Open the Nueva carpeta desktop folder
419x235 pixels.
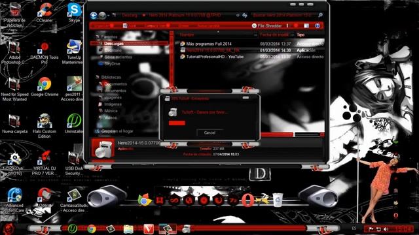(x=14, y=124)
